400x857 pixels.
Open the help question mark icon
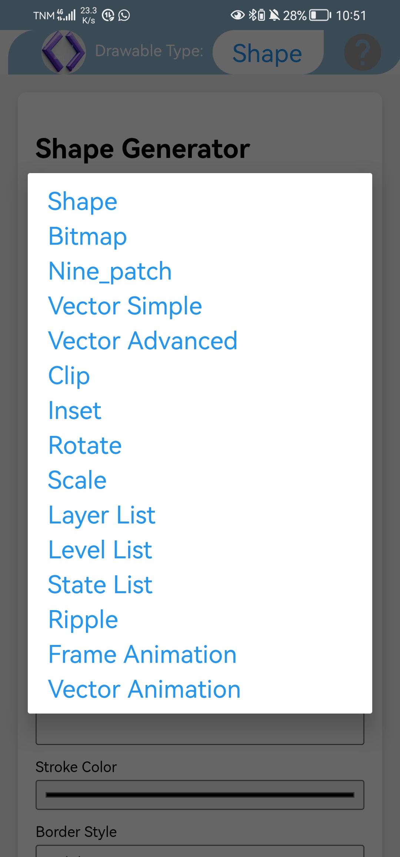tap(362, 52)
